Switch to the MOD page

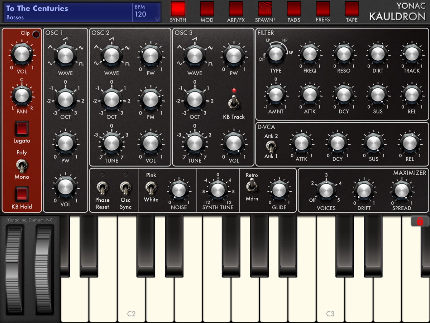coord(207,9)
